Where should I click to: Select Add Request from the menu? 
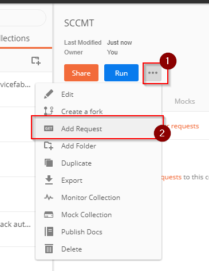(x=98, y=129)
